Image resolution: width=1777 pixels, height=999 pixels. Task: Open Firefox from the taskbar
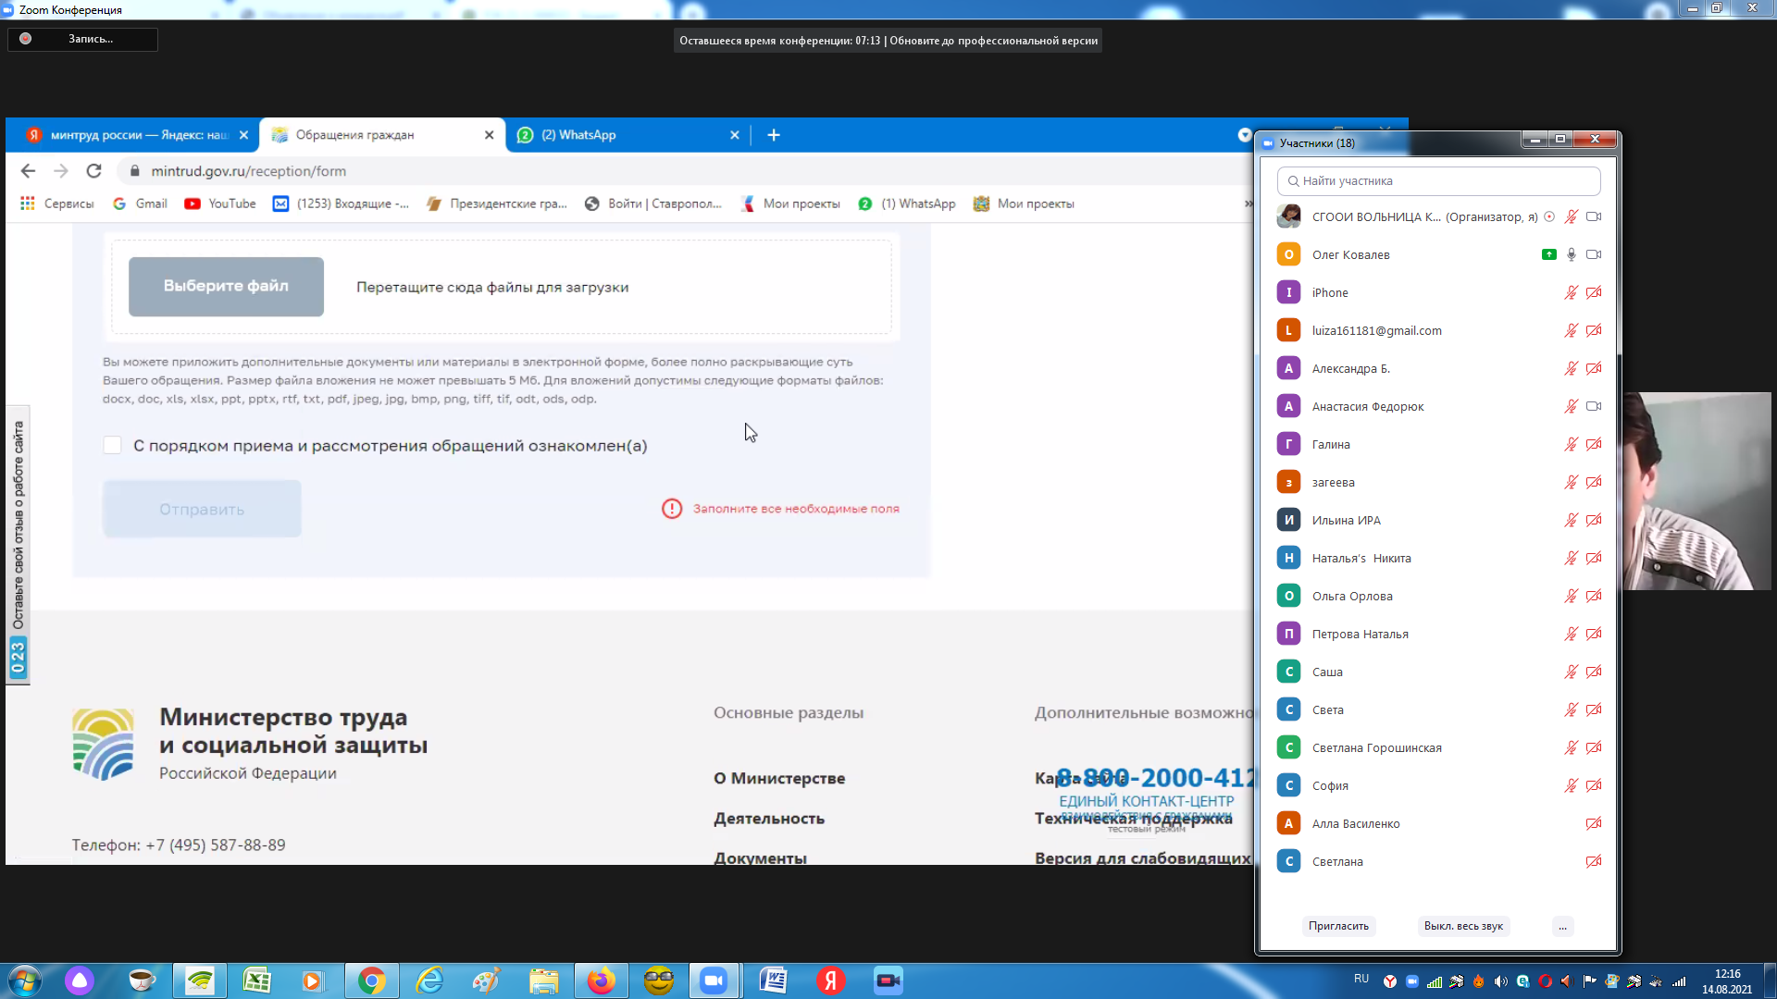tap(602, 980)
